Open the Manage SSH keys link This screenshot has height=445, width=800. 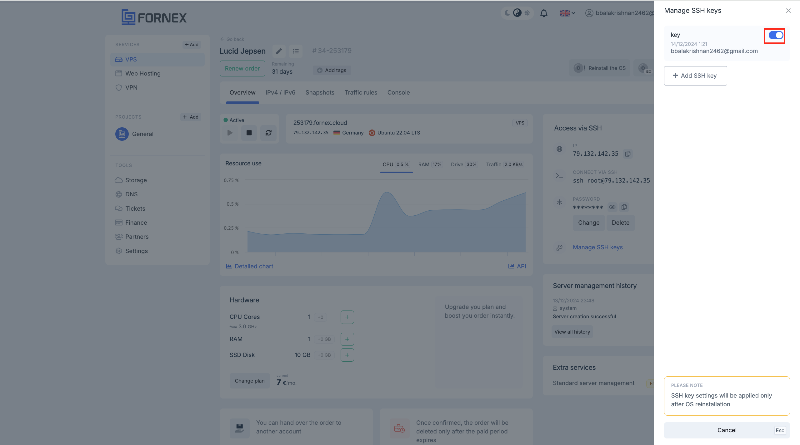(598, 247)
